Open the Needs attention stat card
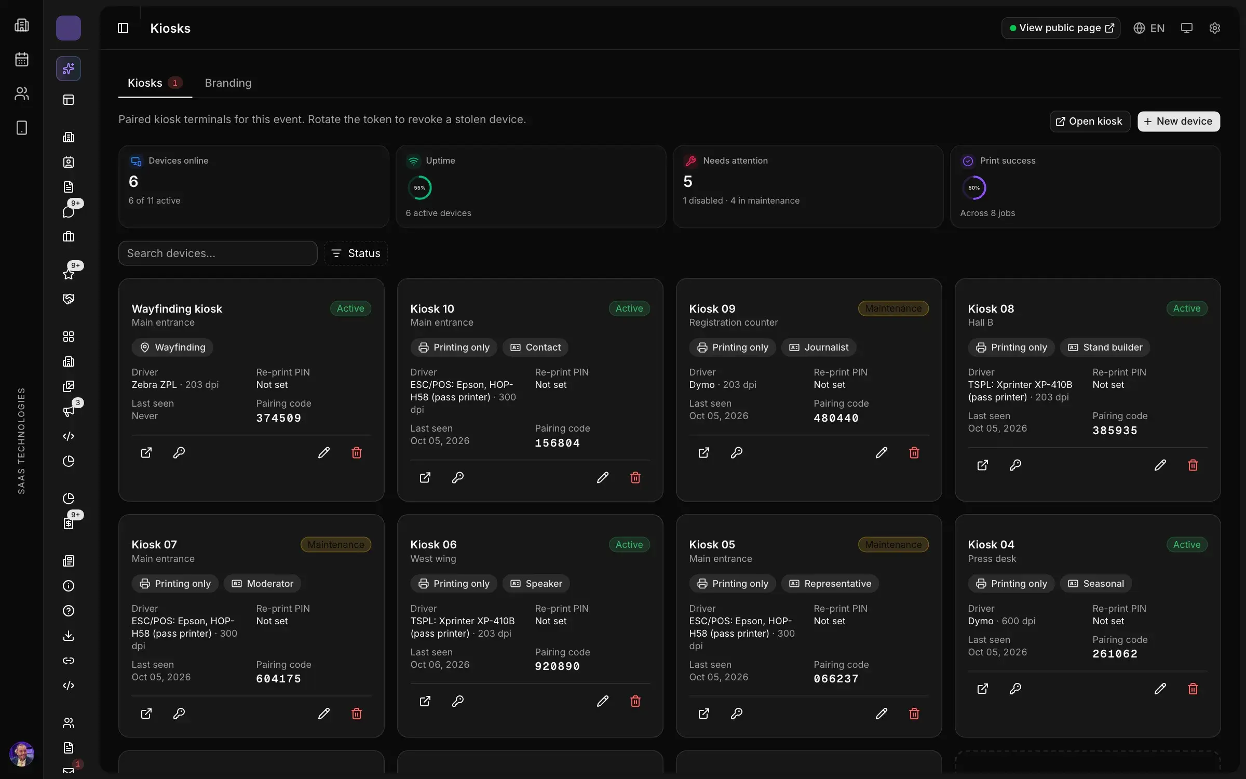Image resolution: width=1246 pixels, height=779 pixels. click(x=808, y=186)
